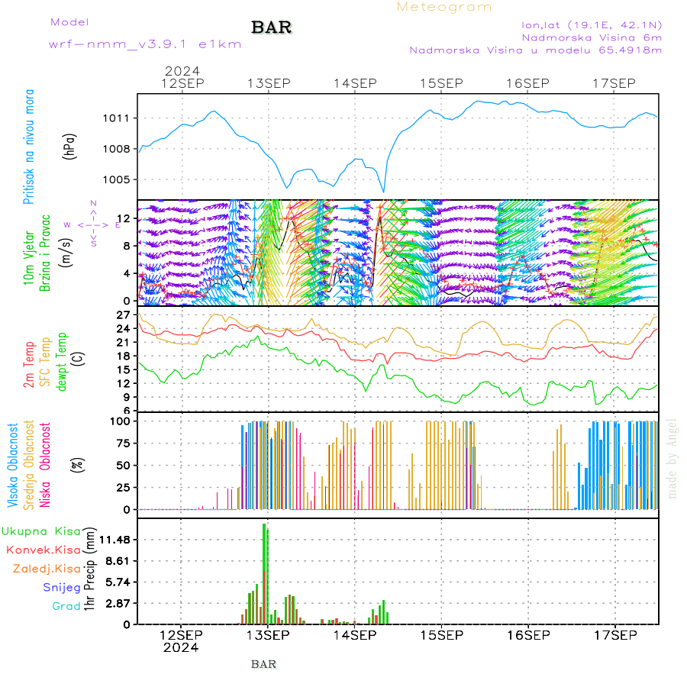This screenshot has width=687, height=687.
Task: Select the "(m/s)" wind unit label
Action: click(66, 253)
